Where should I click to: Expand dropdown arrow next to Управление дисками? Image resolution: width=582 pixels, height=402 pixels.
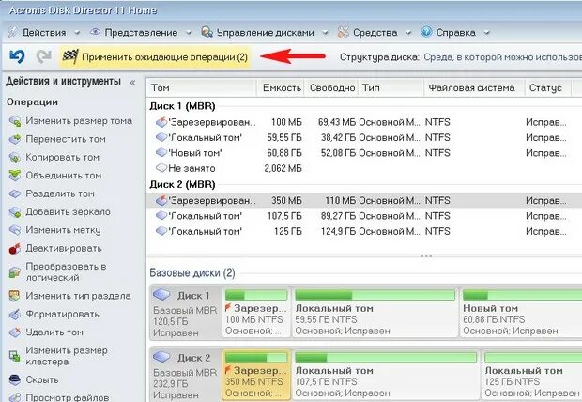[x=325, y=33]
